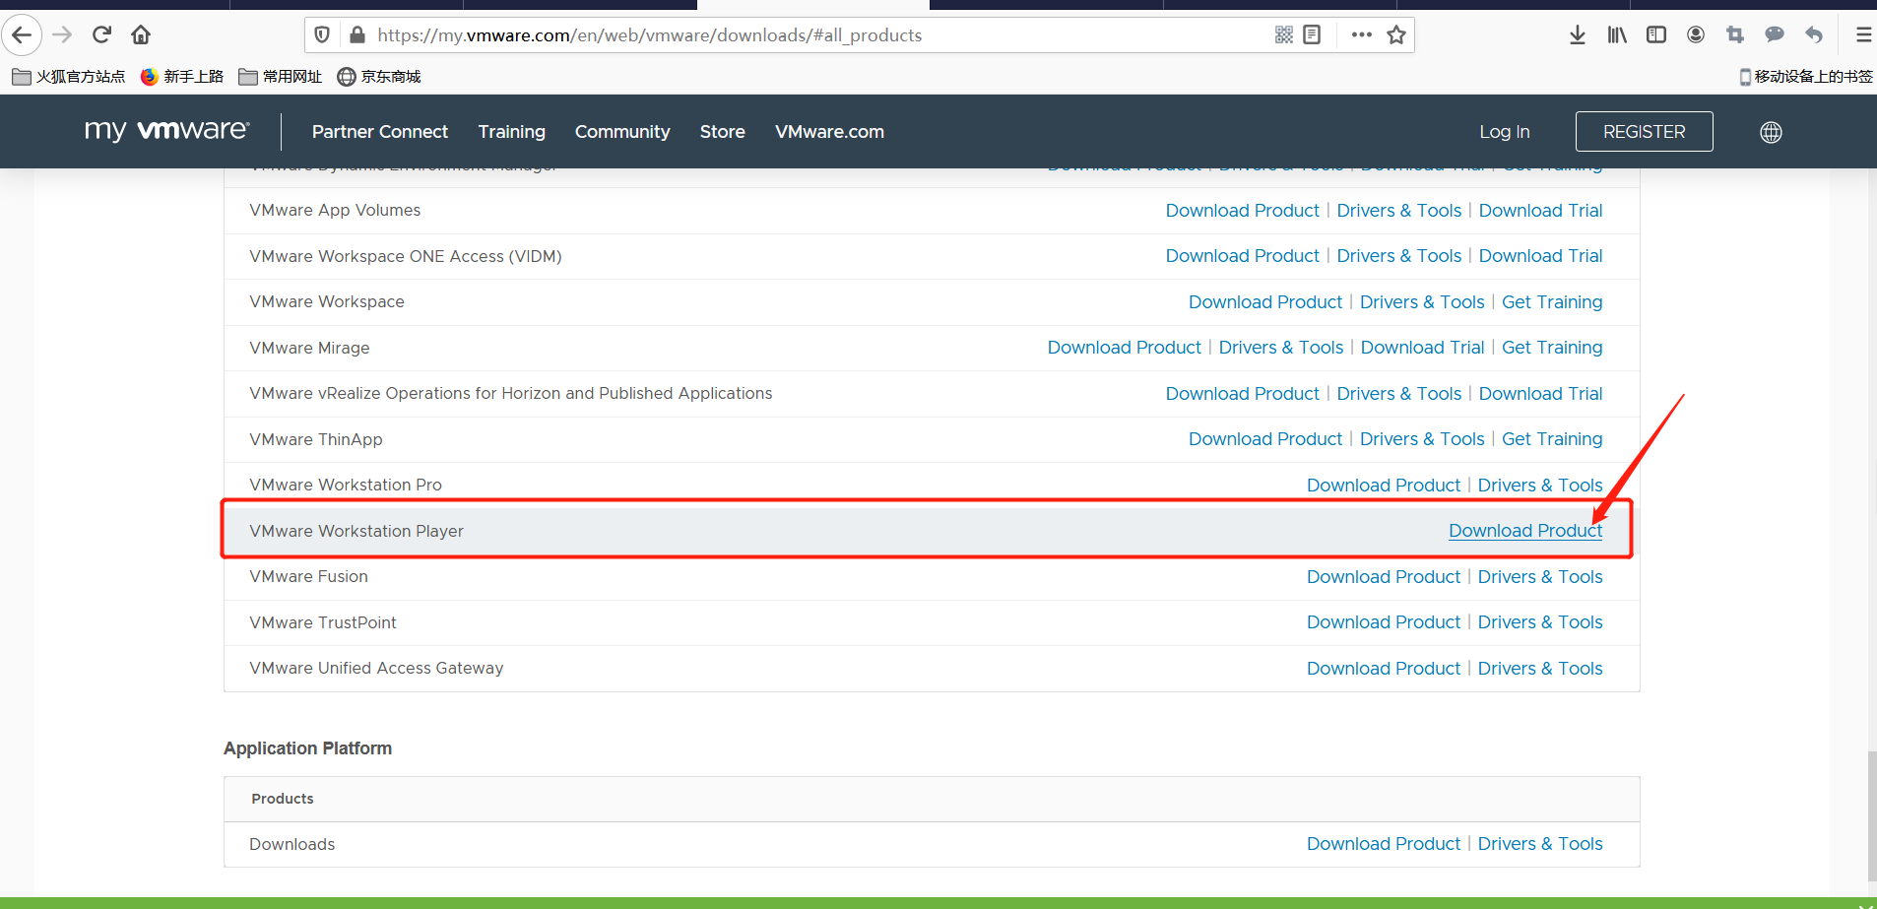Download Product for VMware Unified Access Gateway
The image size is (1877, 909).
click(x=1384, y=669)
